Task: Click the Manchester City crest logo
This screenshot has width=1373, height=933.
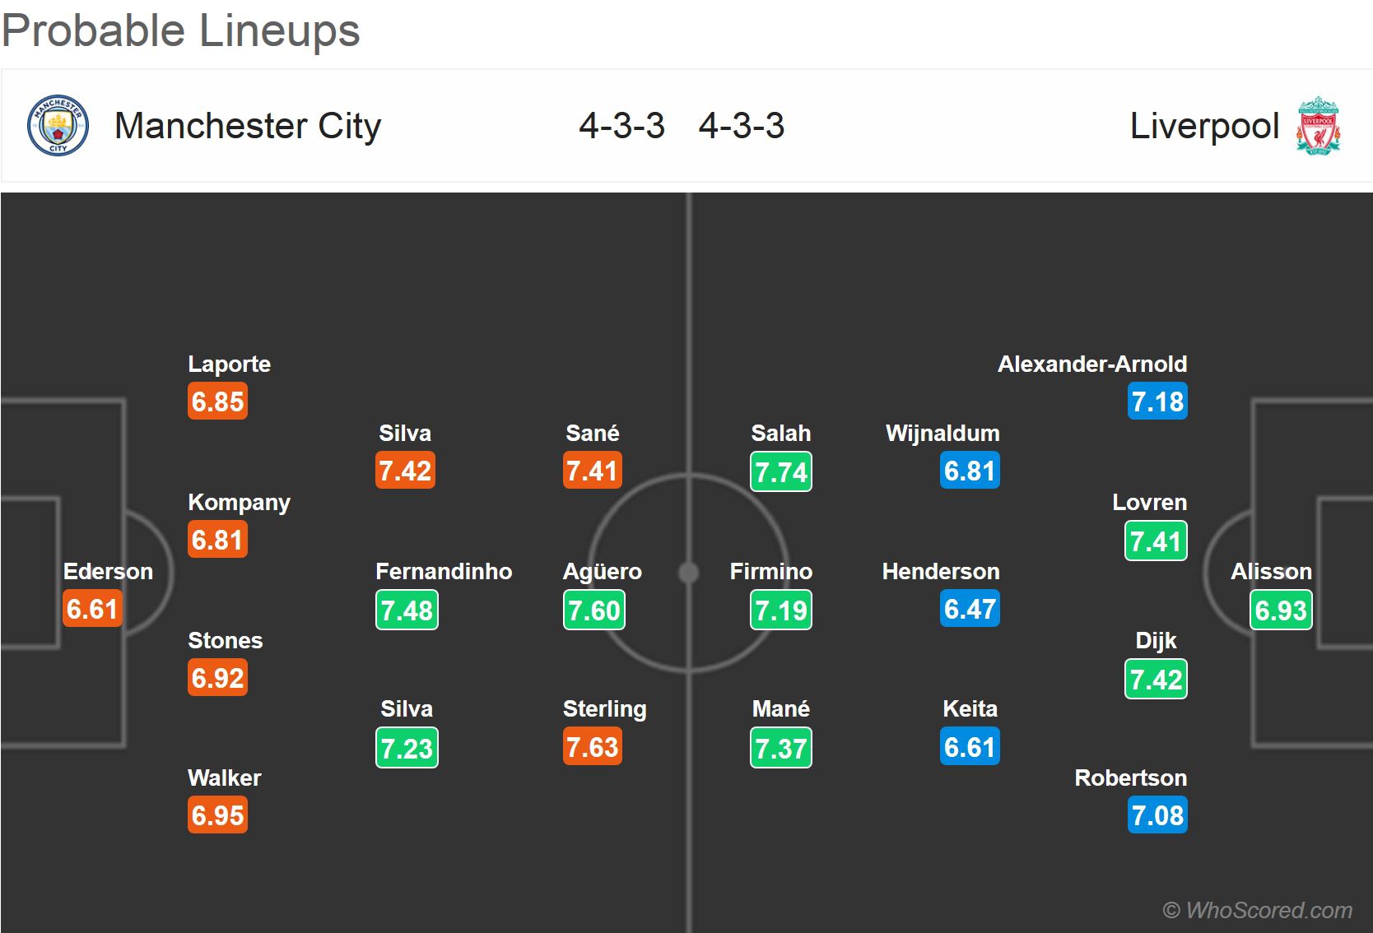Action: [58, 126]
